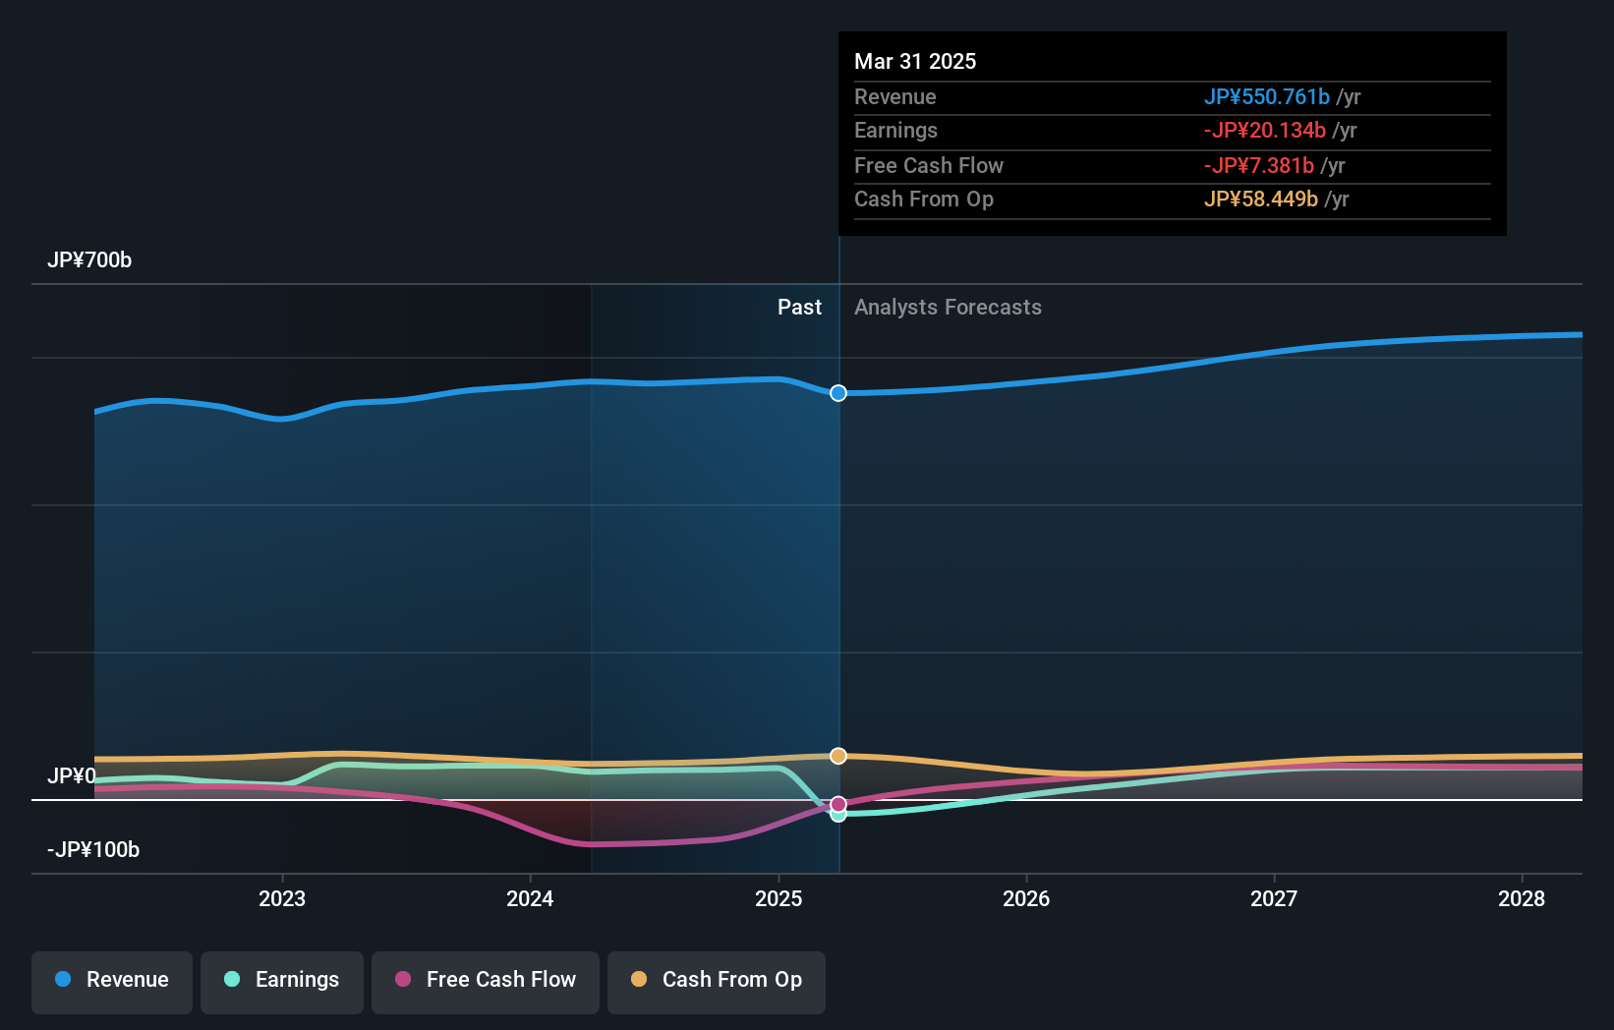
Task: Click the 2023 x-axis year label
Action: (x=282, y=898)
